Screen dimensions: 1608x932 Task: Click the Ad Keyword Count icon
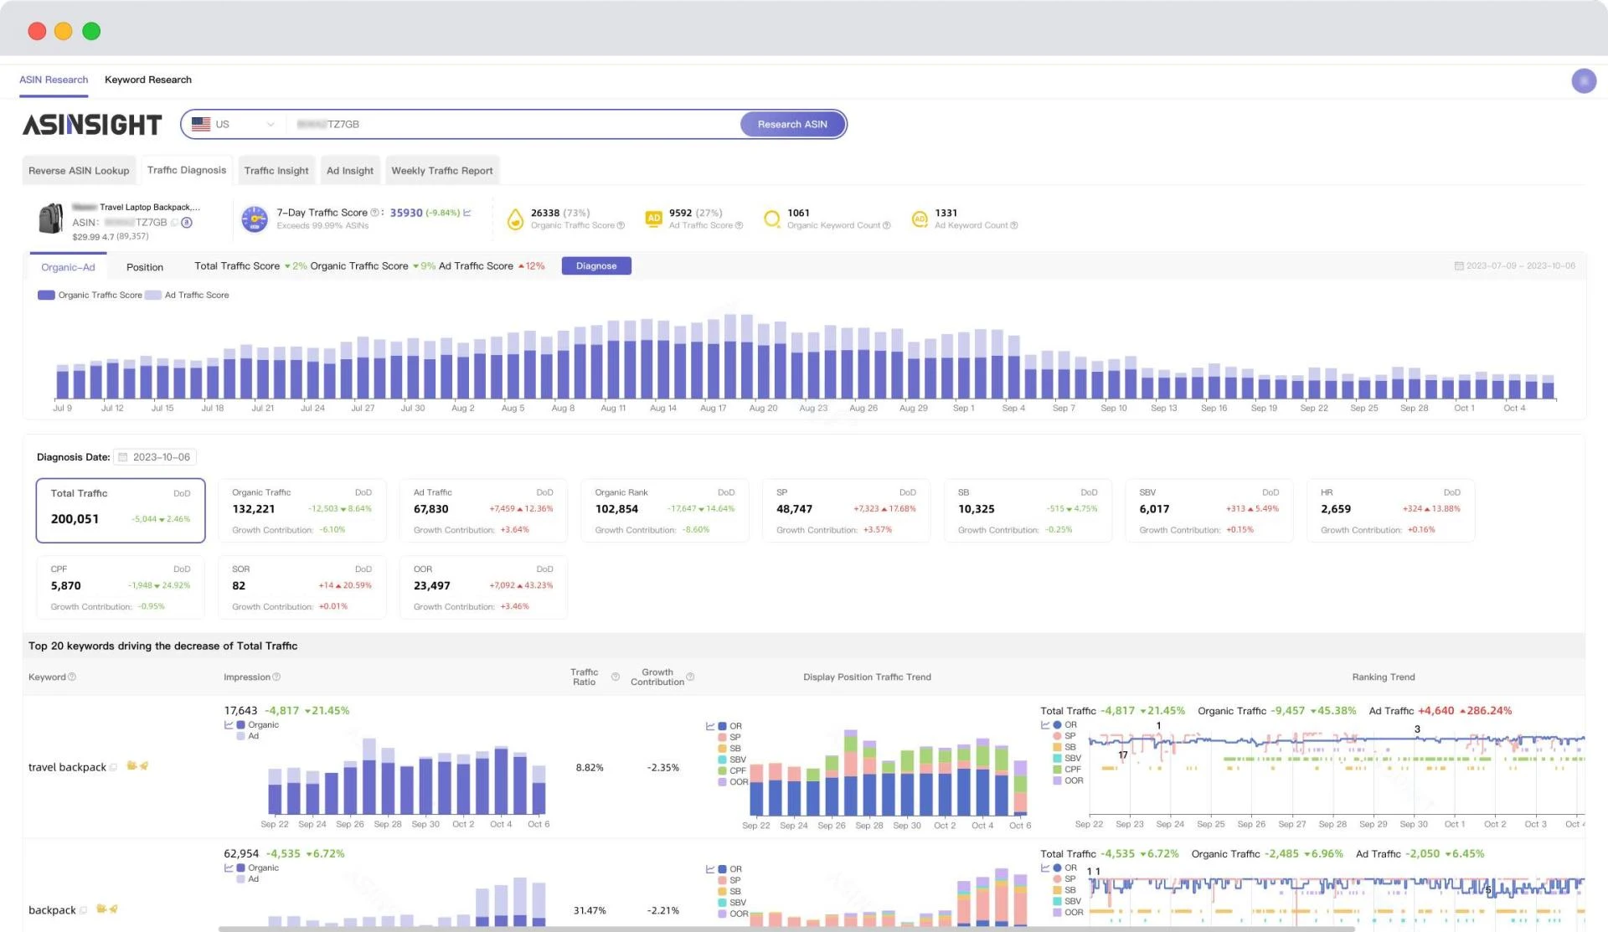tap(919, 219)
